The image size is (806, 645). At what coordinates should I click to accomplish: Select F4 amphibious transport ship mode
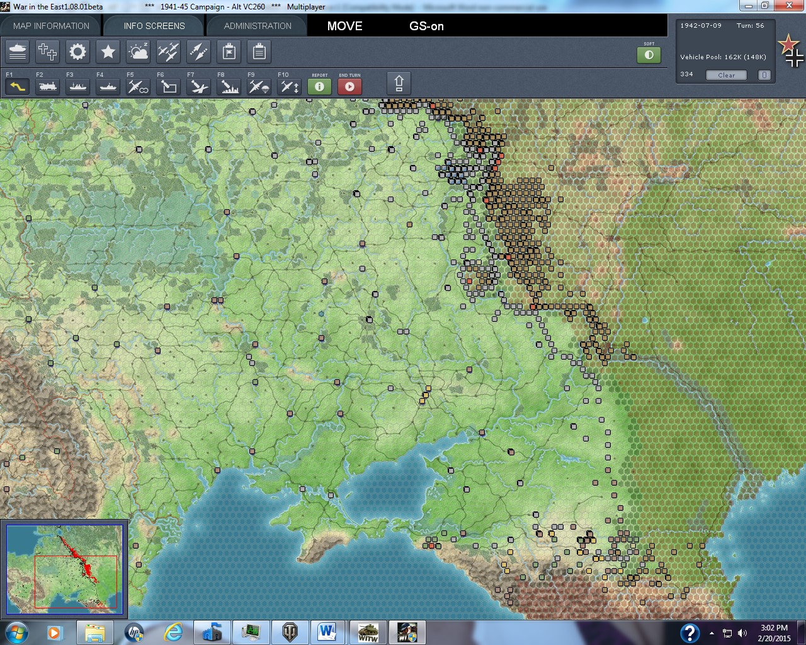pyautogui.click(x=108, y=86)
